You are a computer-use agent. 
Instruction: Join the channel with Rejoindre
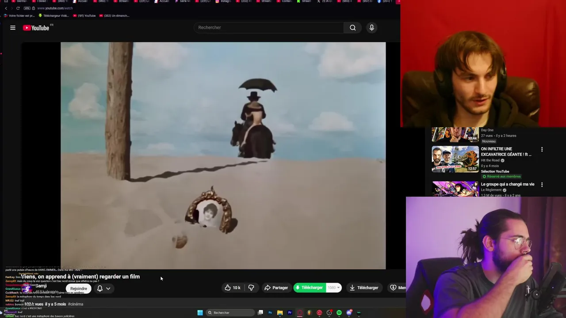pyautogui.click(x=79, y=288)
